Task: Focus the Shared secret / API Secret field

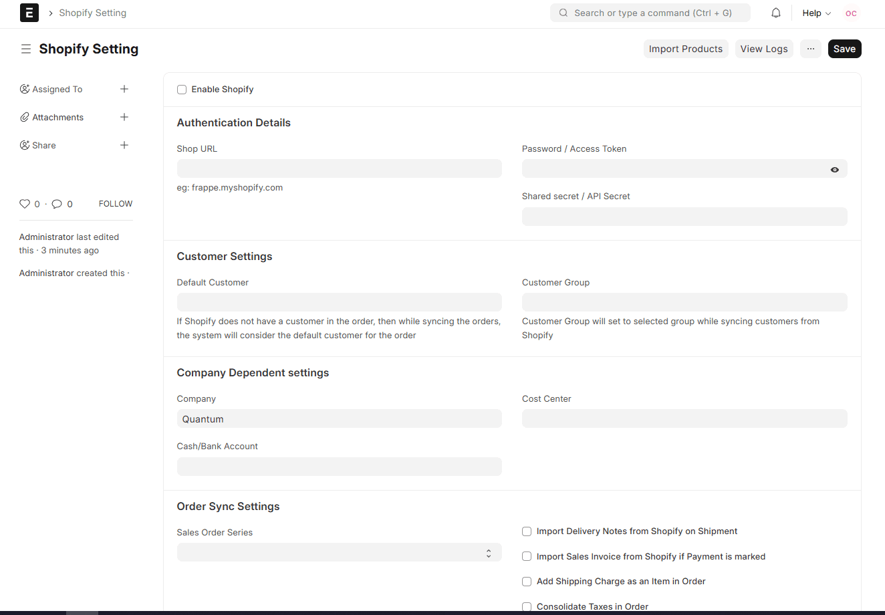Action: click(x=684, y=217)
